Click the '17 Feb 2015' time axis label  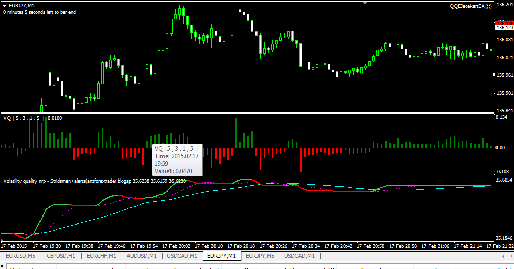(x=14, y=246)
